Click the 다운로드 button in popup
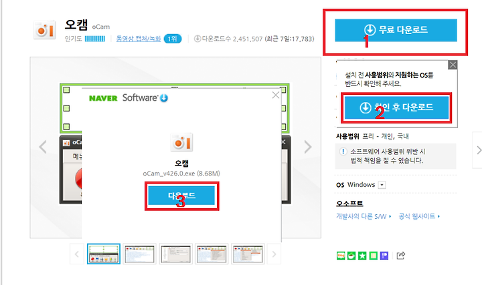482x285 pixels. click(x=181, y=196)
